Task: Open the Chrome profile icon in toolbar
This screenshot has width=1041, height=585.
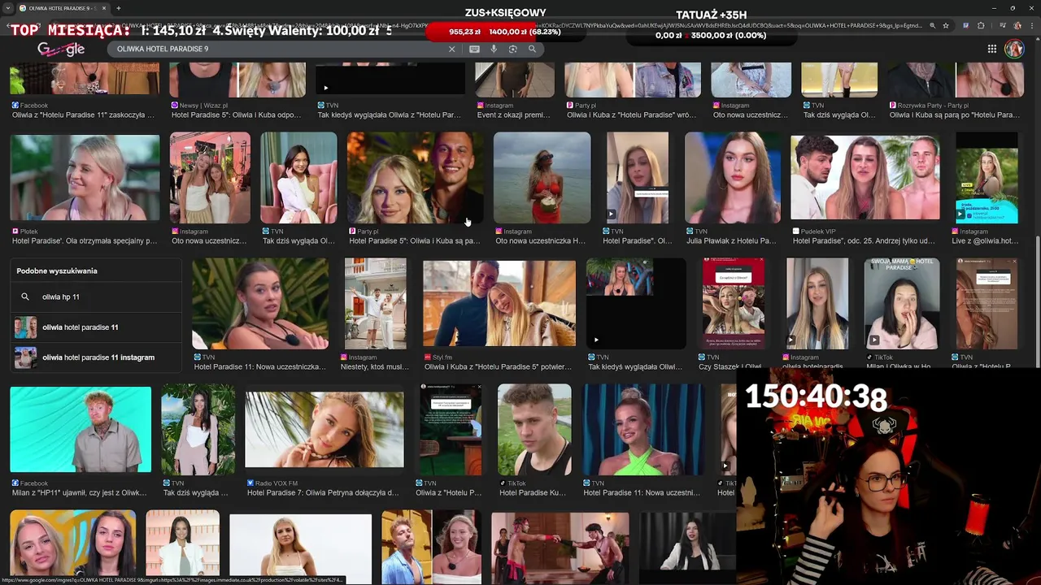Action: (x=1017, y=25)
